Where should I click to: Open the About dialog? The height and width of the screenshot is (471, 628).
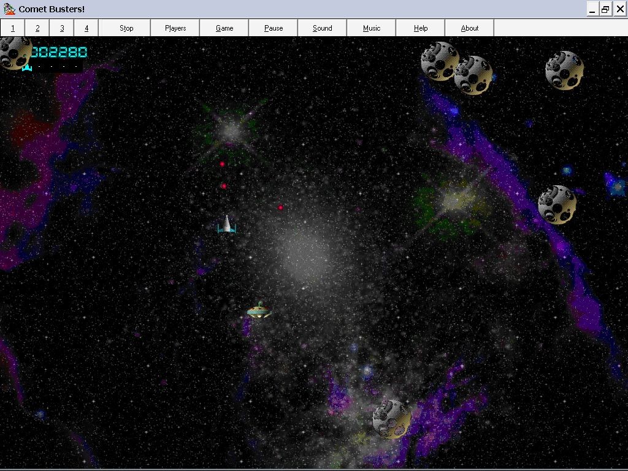469,28
